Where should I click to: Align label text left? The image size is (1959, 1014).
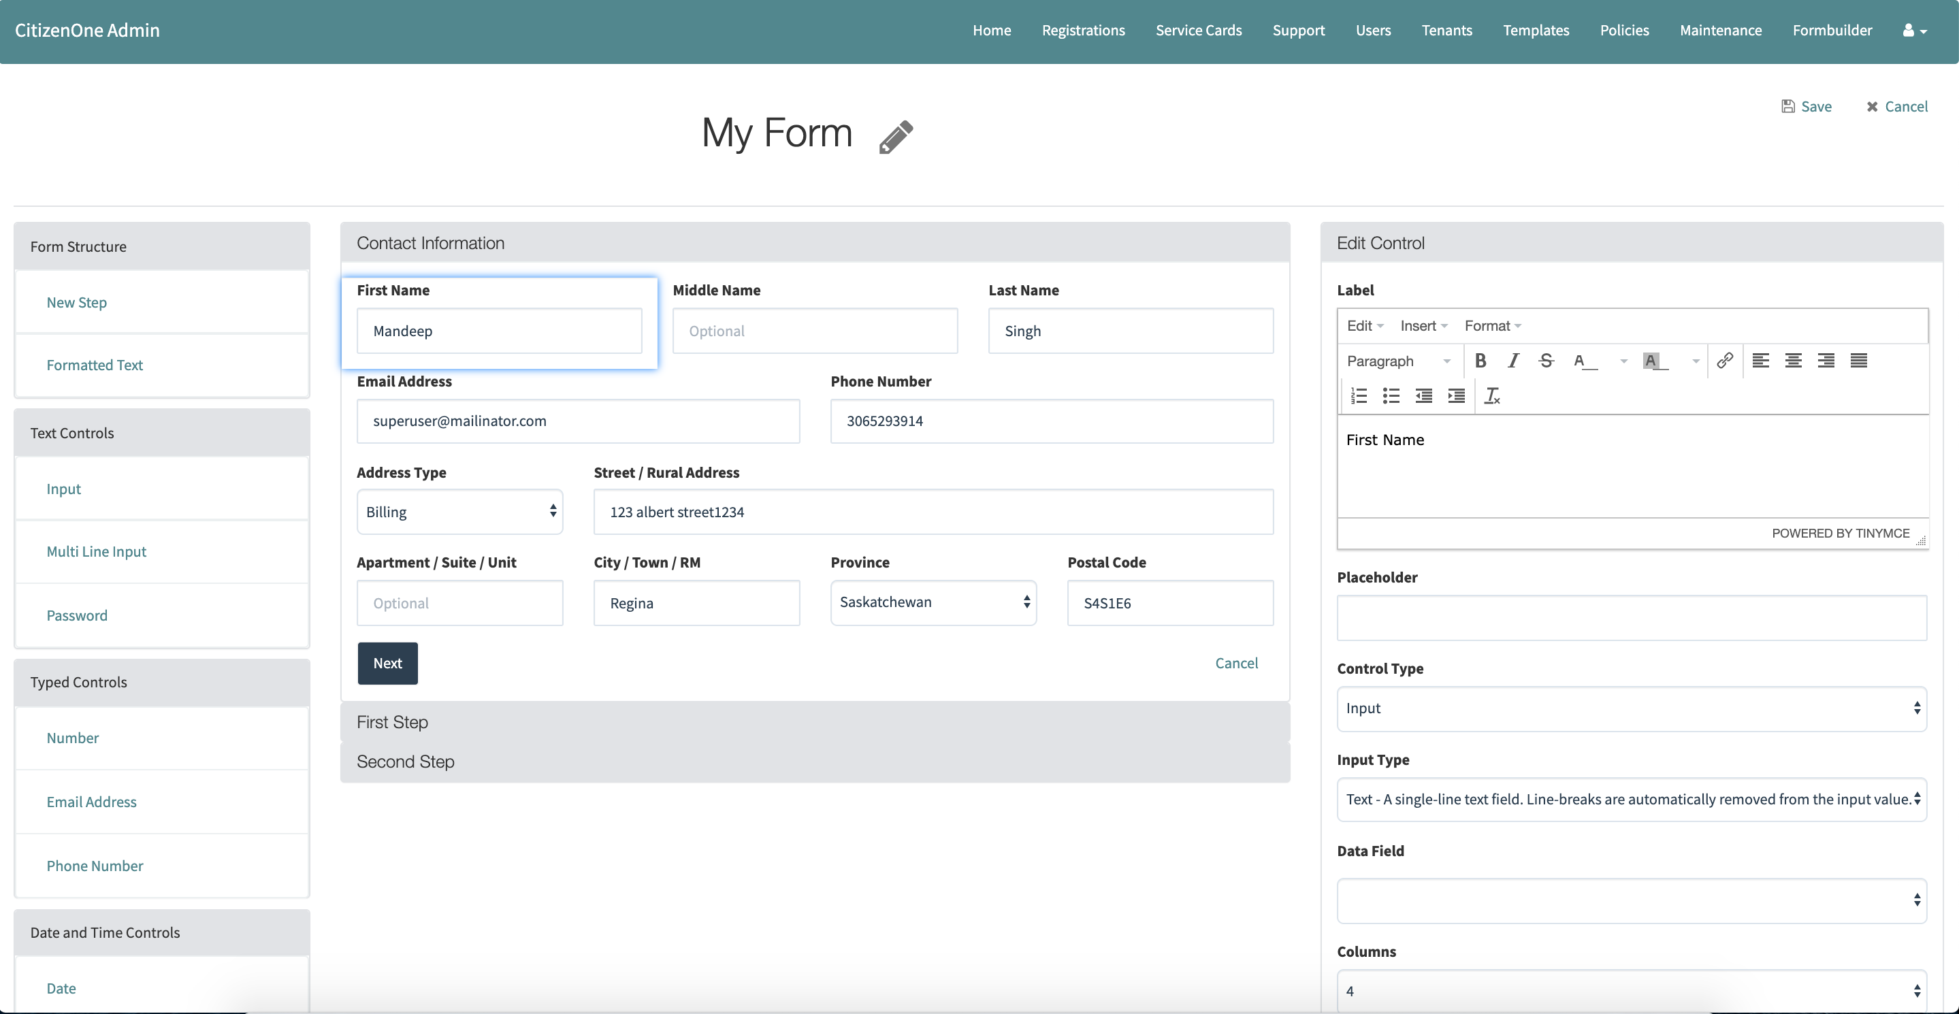pos(1760,361)
